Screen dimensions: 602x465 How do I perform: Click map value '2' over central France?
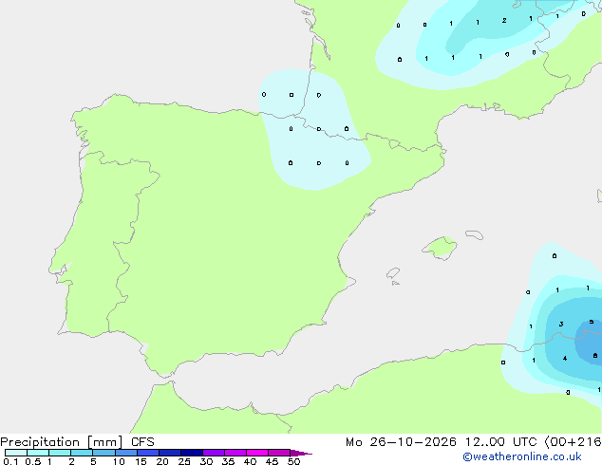pos(504,20)
